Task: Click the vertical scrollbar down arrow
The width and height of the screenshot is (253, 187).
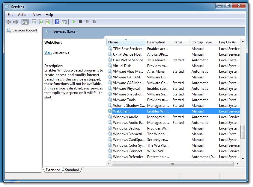Action: 243,159
